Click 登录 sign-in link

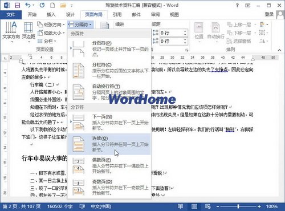pyautogui.click(x=269, y=14)
